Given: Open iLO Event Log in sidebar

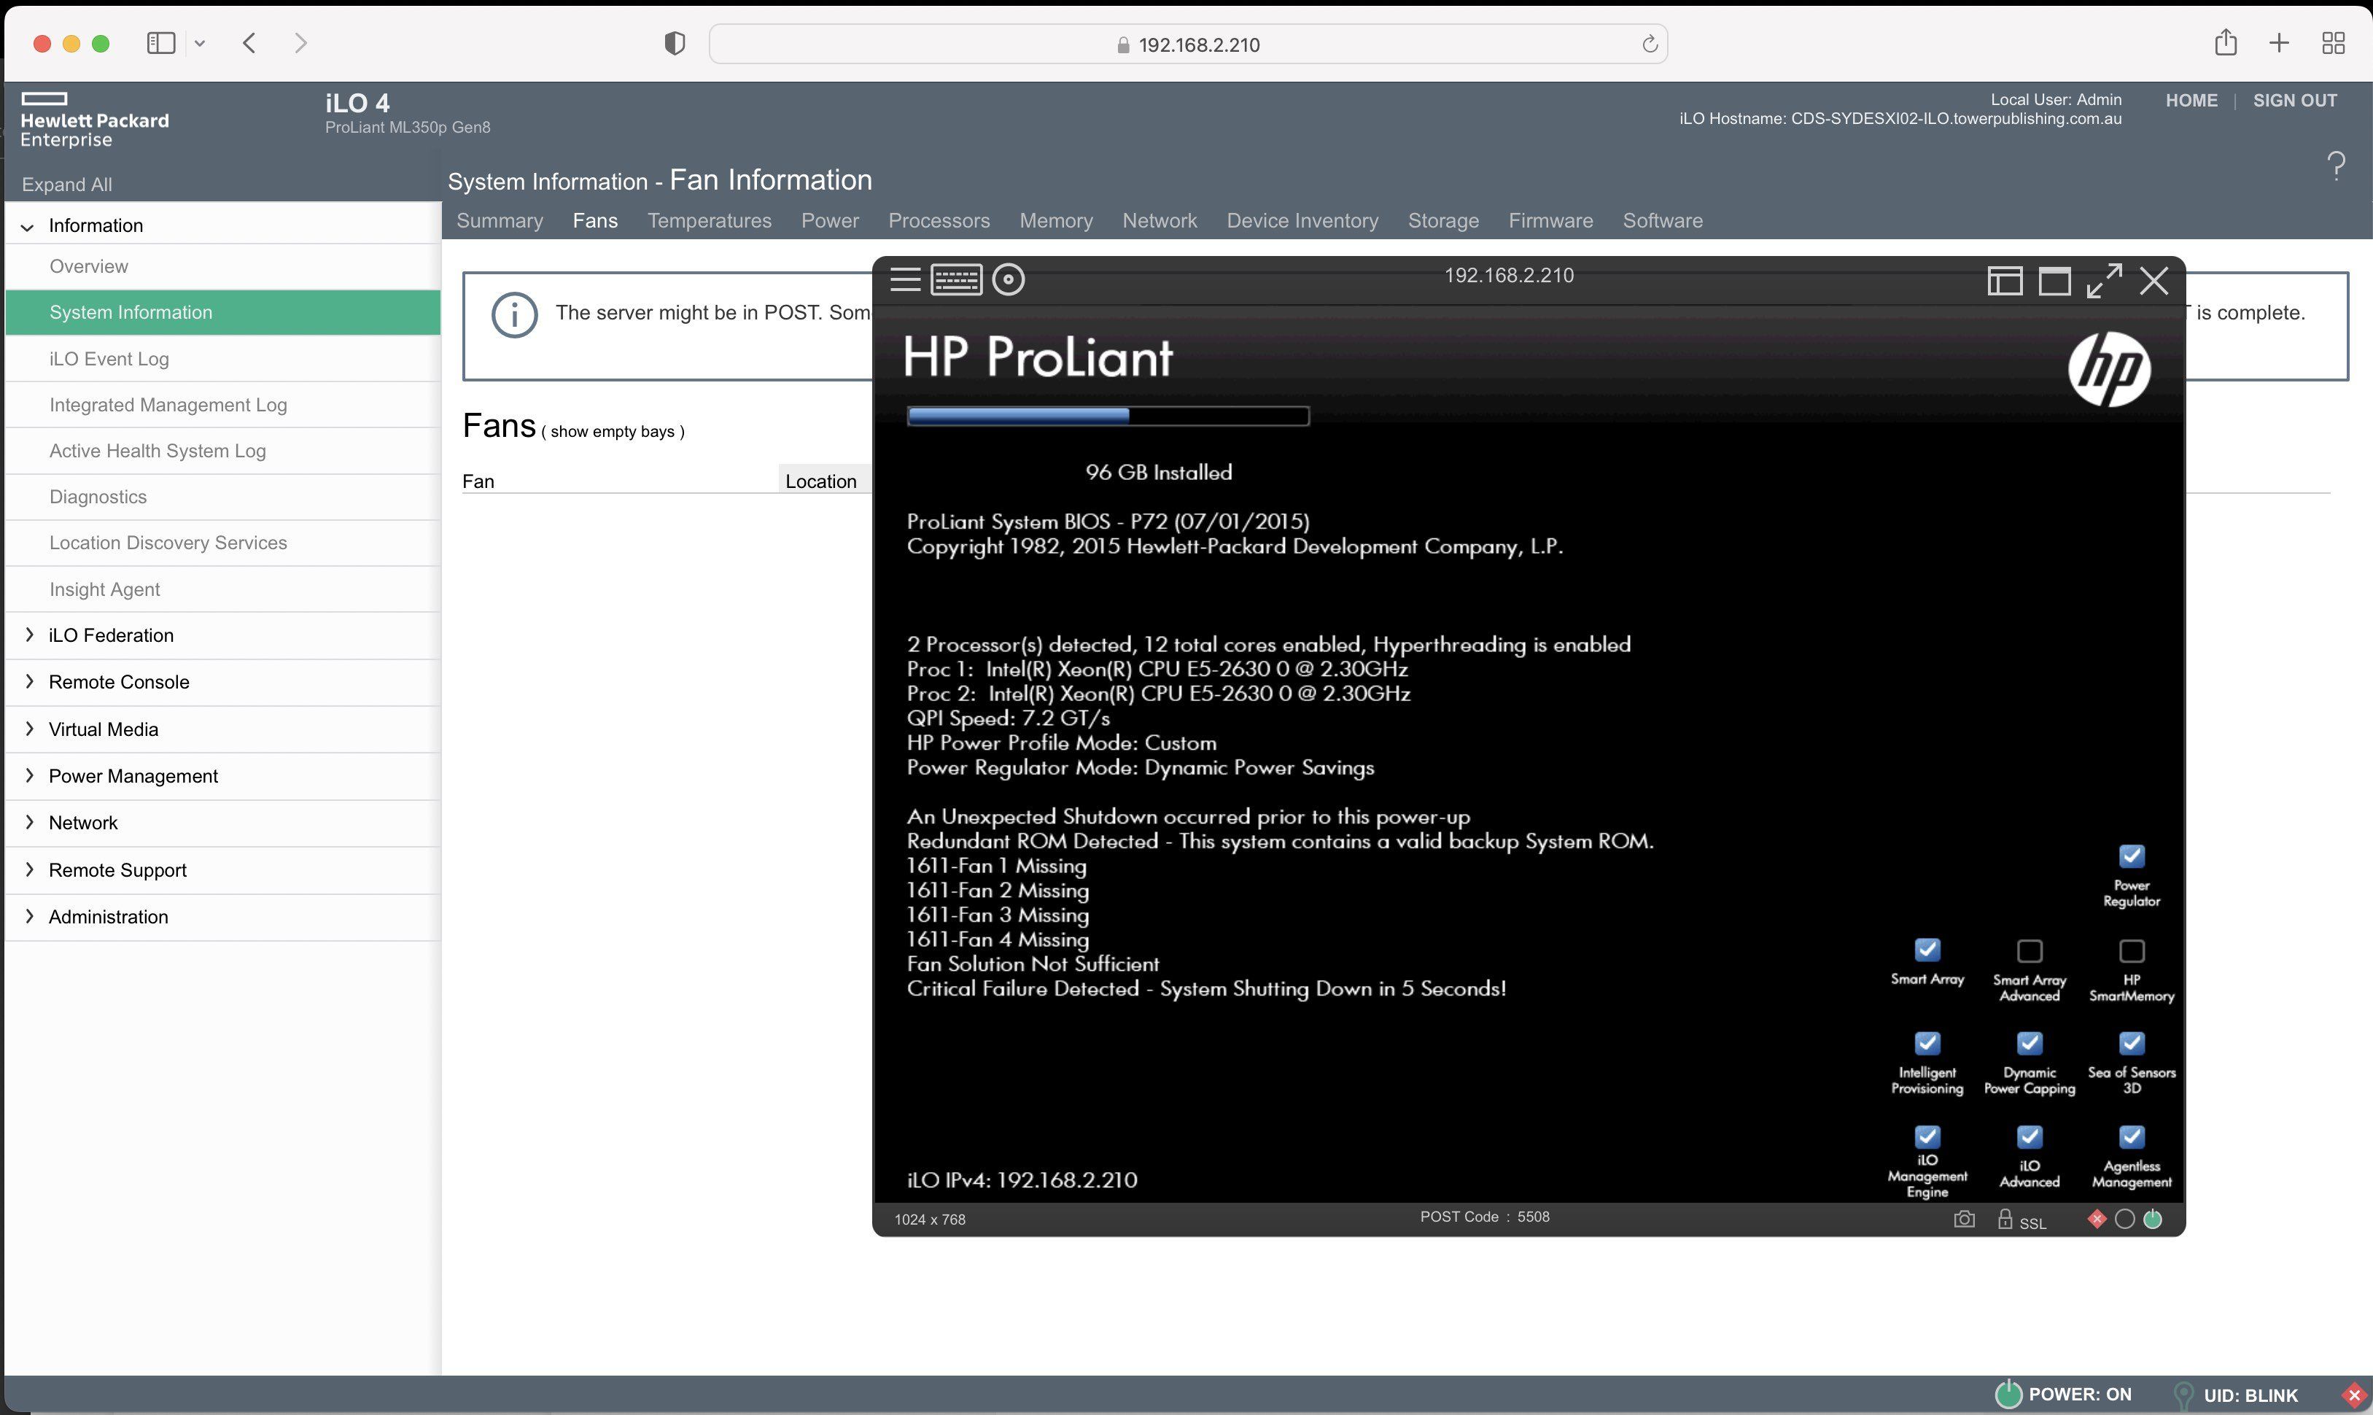Looking at the screenshot, I should (109, 359).
